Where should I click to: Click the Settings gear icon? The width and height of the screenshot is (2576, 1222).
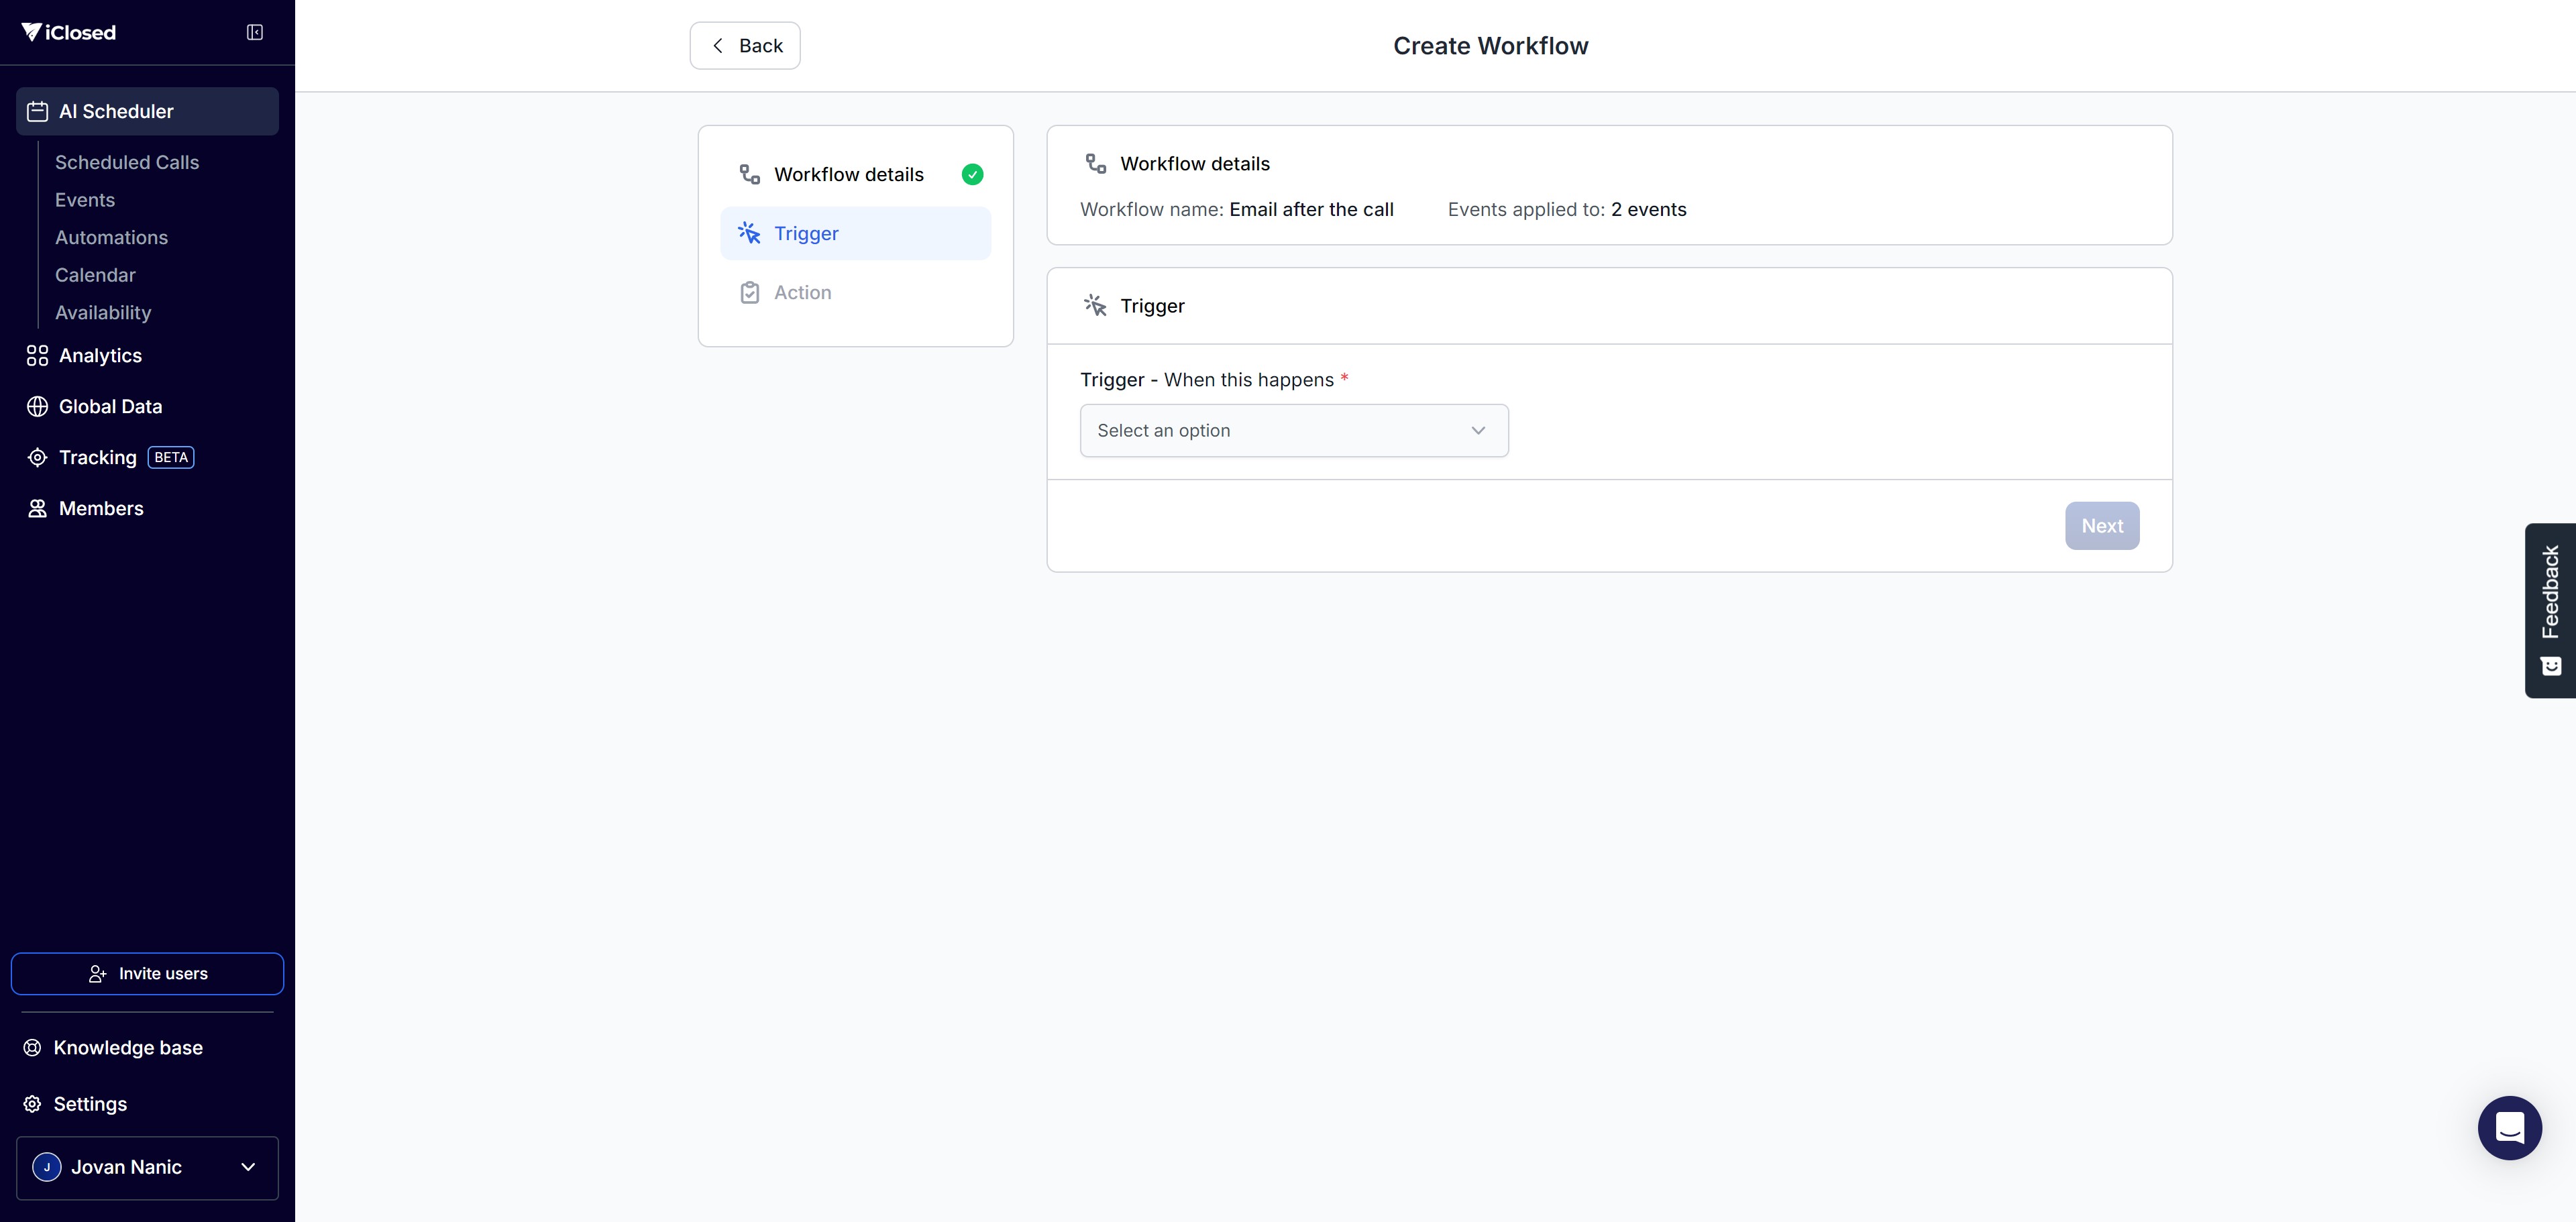pos(33,1104)
